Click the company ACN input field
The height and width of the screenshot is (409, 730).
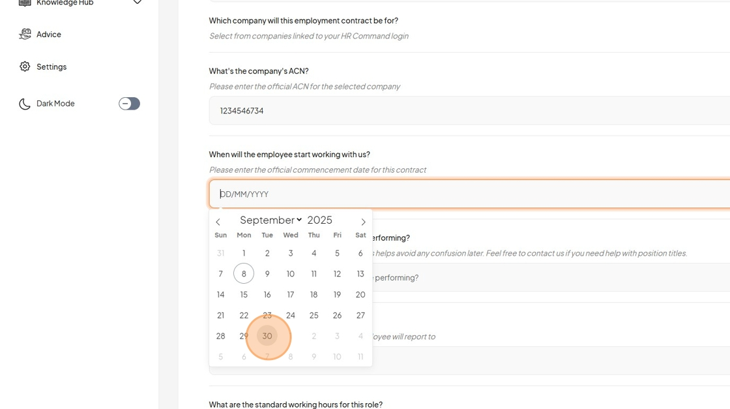pos(469,110)
